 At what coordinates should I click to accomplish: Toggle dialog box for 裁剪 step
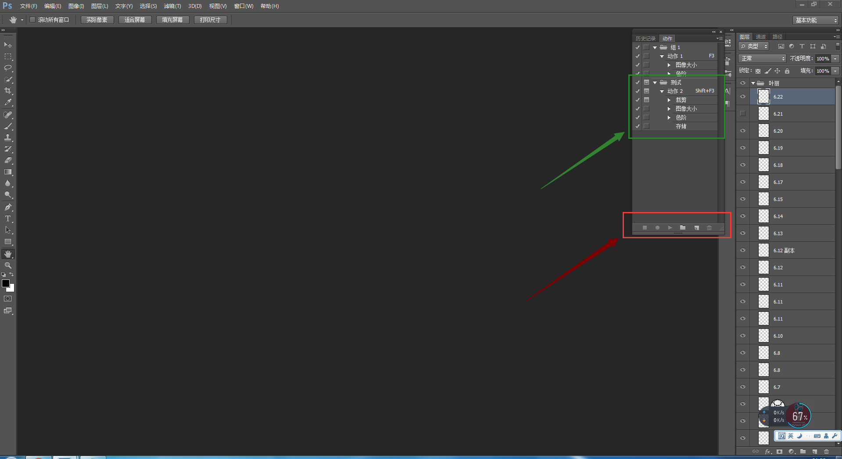click(646, 100)
